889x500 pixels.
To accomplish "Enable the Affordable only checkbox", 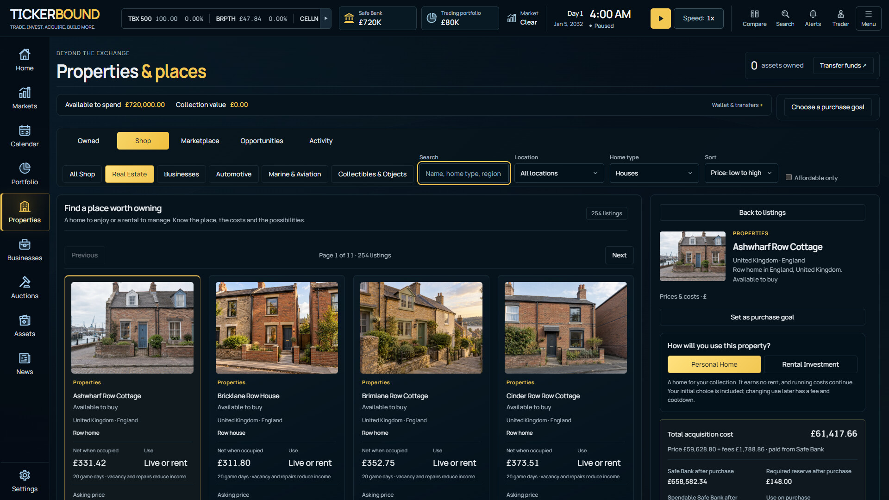I will 789,177.
